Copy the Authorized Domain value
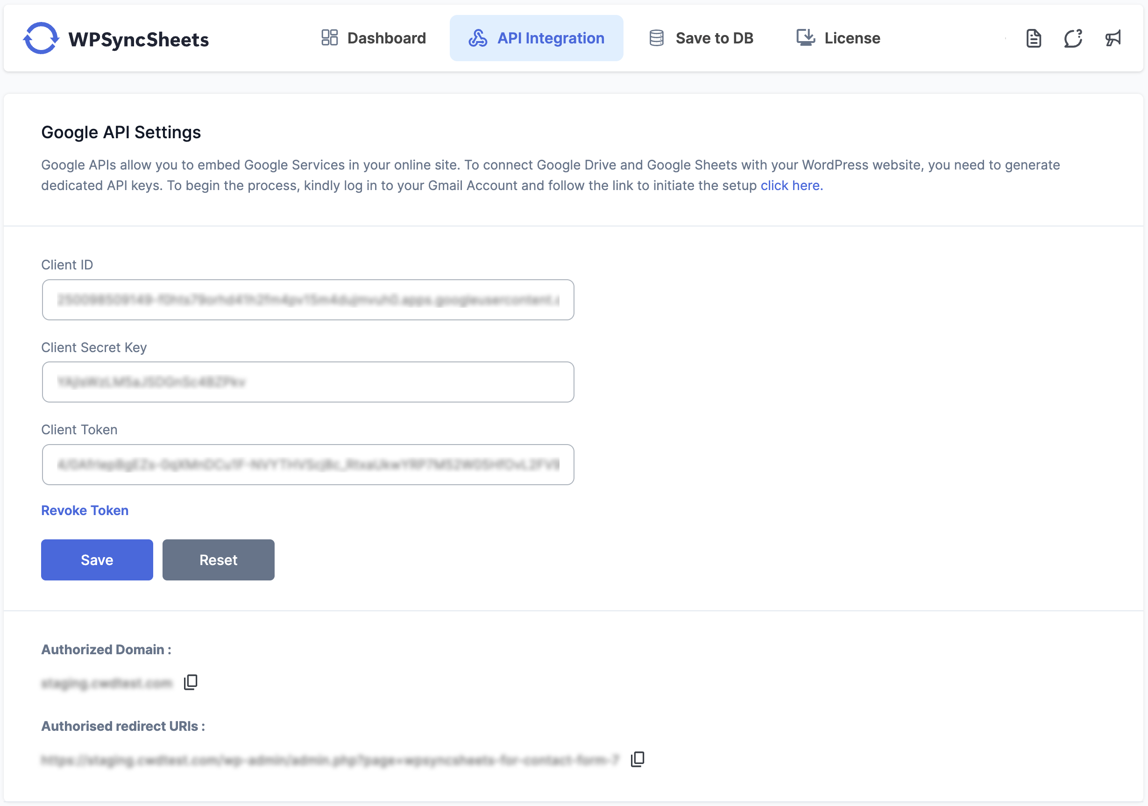The image size is (1148, 806). (x=191, y=682)
